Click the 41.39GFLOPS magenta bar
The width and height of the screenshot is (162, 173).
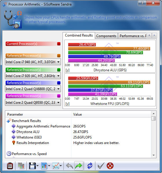tap(92, 94)
